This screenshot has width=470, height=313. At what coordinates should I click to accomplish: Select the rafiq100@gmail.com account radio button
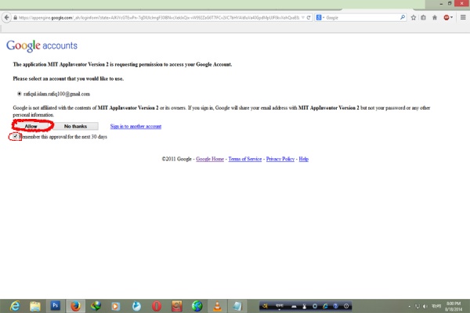(x=19, y=94)
